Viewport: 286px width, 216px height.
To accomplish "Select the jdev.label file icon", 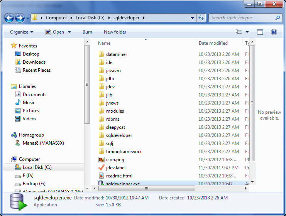I will click(x=101, y=168).
